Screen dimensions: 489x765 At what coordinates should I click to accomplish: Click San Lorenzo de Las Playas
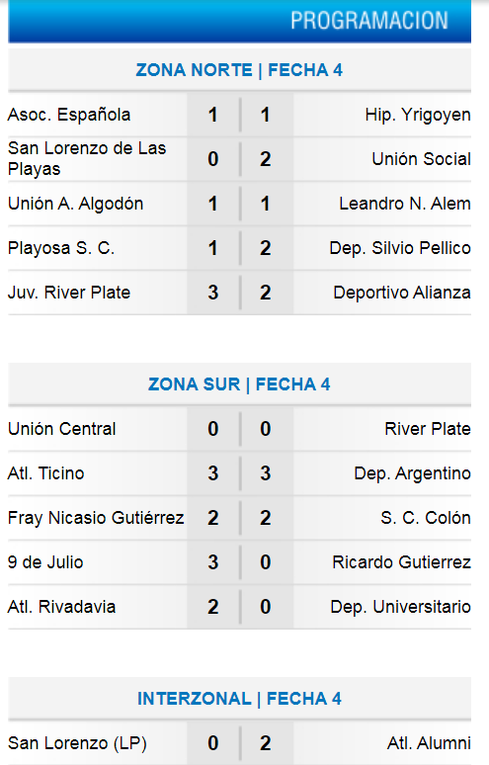pos(87,158)
